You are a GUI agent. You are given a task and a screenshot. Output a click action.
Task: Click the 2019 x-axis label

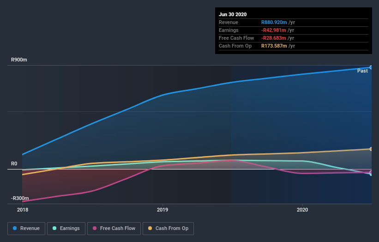(x=162, y=210)
